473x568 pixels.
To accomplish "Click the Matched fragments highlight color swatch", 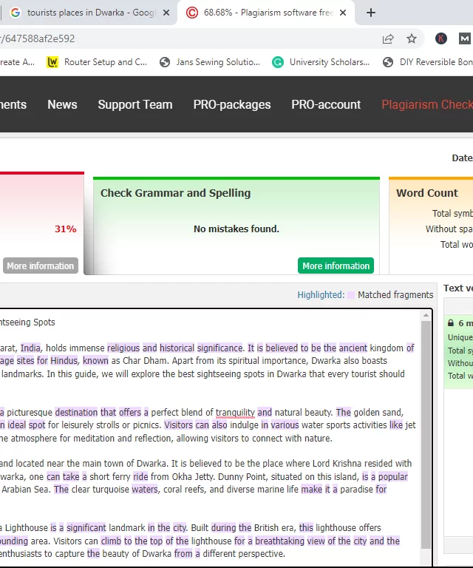I will [351, 295].
